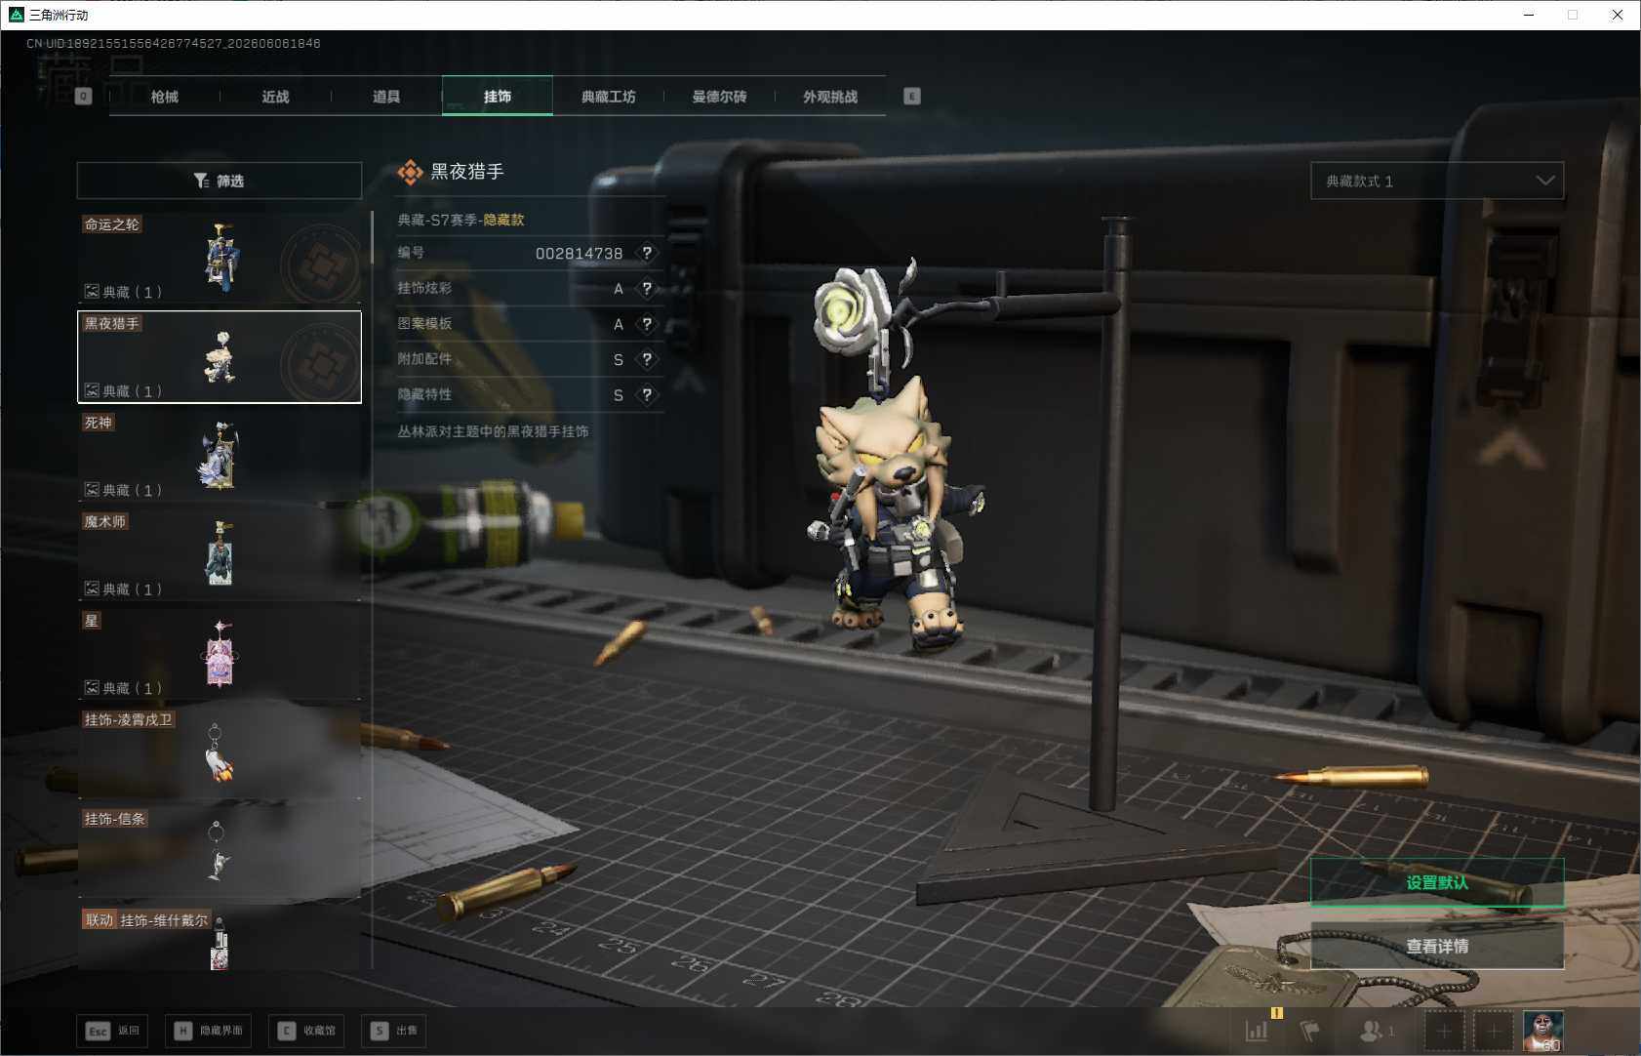Viewport: 1641px width, 1056px height.
Task: Open the C 收藏馆 button
Action: pos(306,1031)
